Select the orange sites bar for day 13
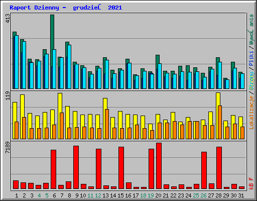This screenshot has height=201, width=257. 107,124
